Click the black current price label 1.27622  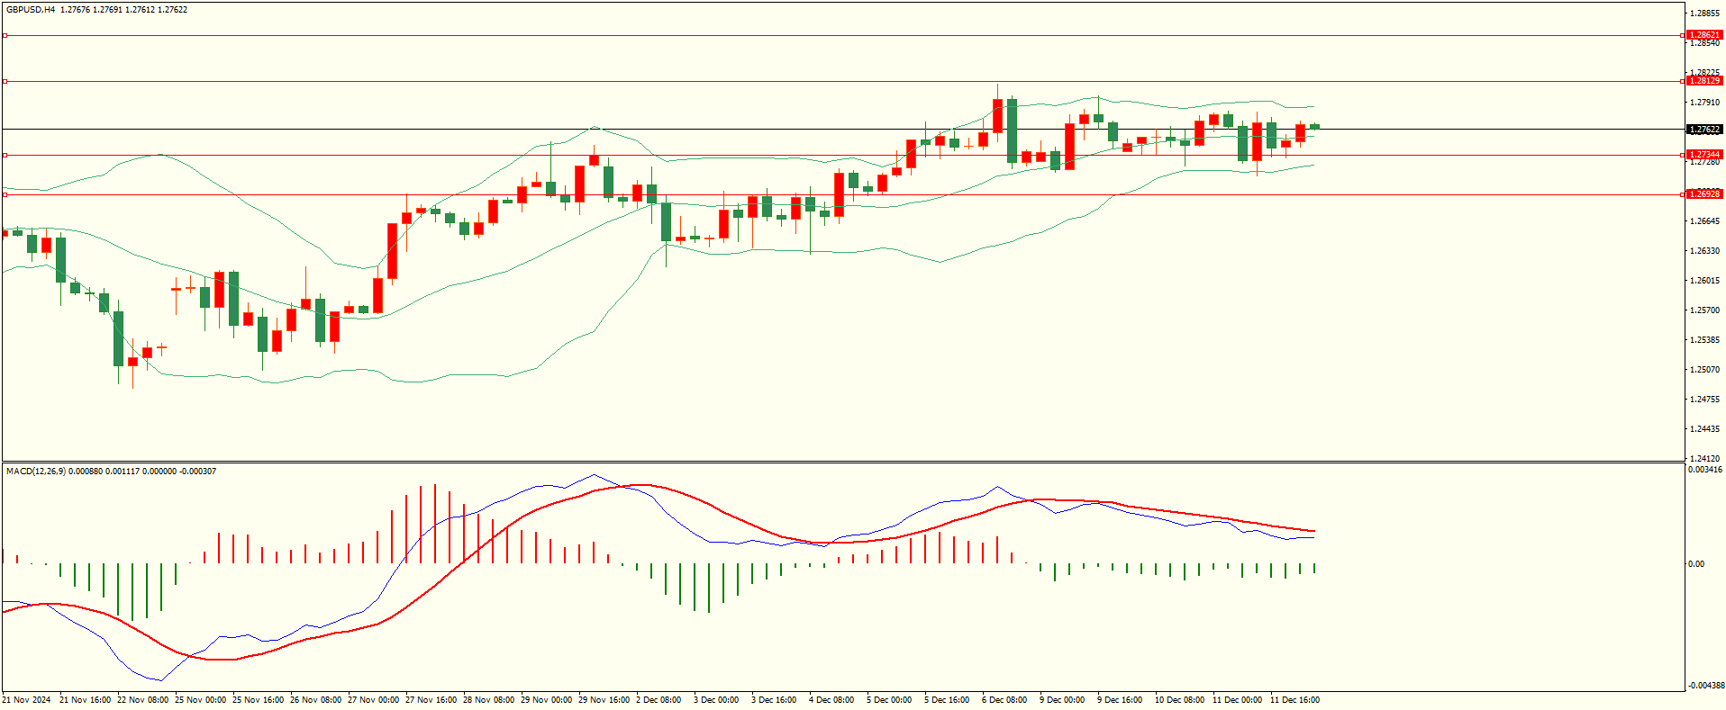(x=1703, y=130)
